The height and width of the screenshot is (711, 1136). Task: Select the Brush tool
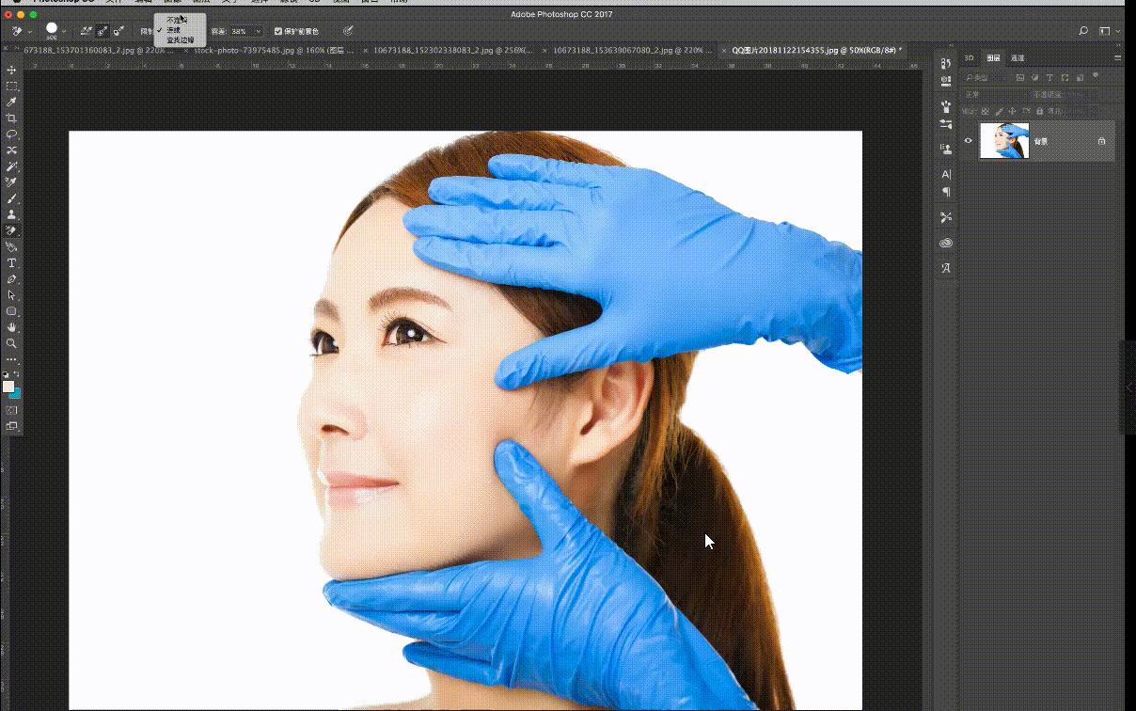[x=12, y=198]
